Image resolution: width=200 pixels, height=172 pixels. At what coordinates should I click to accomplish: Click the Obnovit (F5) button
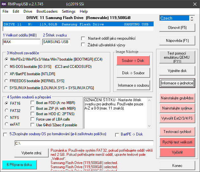click(x=177, y=28)
